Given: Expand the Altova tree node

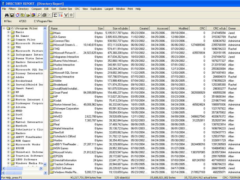Looking at the screenshot, I should (9, 107).
